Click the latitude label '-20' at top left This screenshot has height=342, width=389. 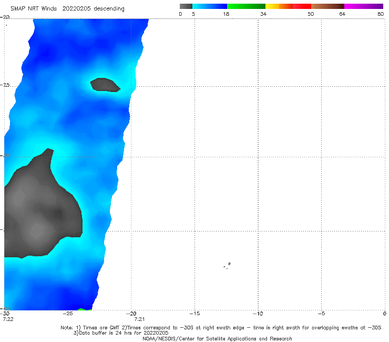coord(5,17)
